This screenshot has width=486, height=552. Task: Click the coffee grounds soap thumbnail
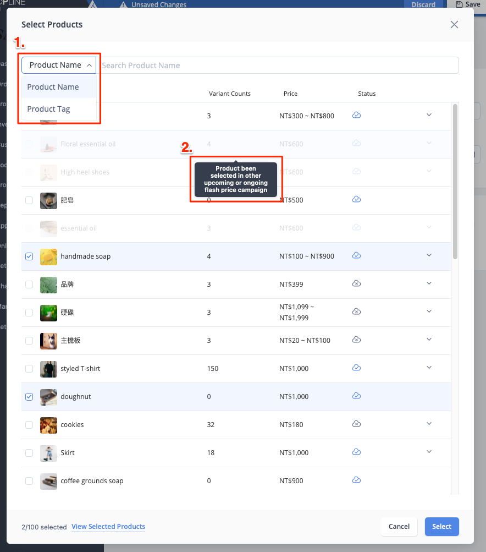point(48,482)
